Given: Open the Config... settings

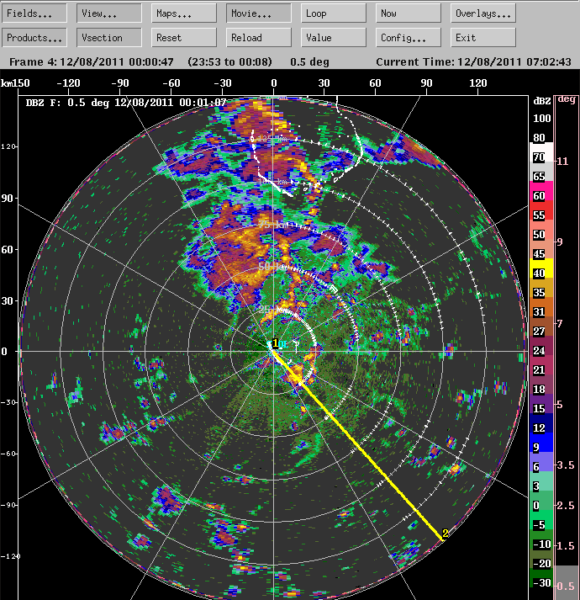Looking at the screenshot, I should [409, 38].
